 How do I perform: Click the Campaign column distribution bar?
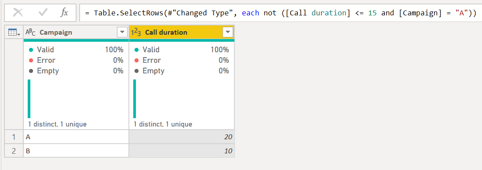pyautogui.click(x=29, y=99)
